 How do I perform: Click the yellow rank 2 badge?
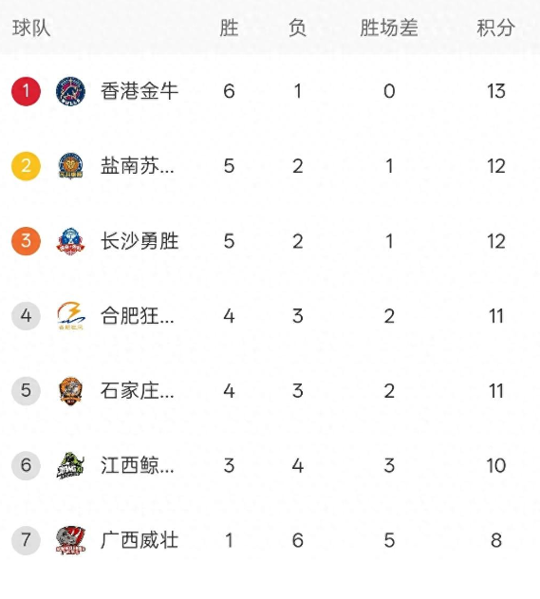point(26,166)
